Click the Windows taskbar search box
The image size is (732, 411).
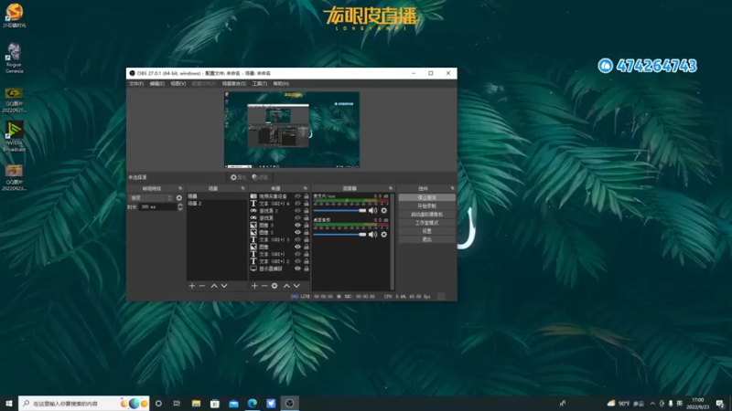point(84,403)
